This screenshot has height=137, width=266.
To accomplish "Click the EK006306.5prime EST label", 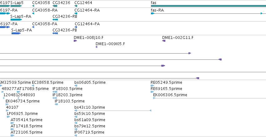I will click(x=170, y=95).
